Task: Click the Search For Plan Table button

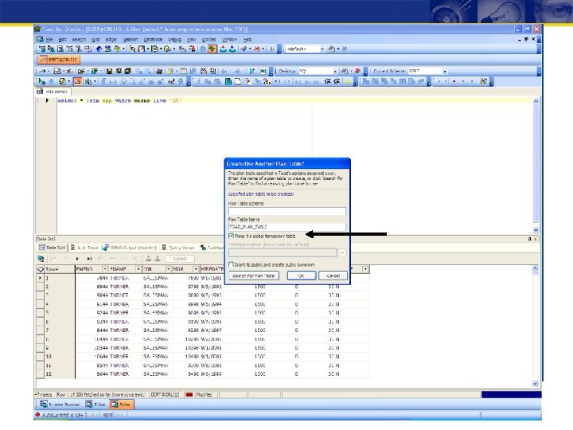Action: (254, 276)
